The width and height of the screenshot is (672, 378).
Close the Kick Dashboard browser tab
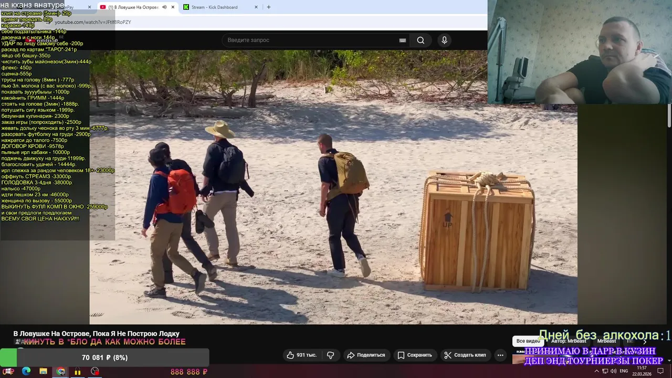tap(256, 7)
